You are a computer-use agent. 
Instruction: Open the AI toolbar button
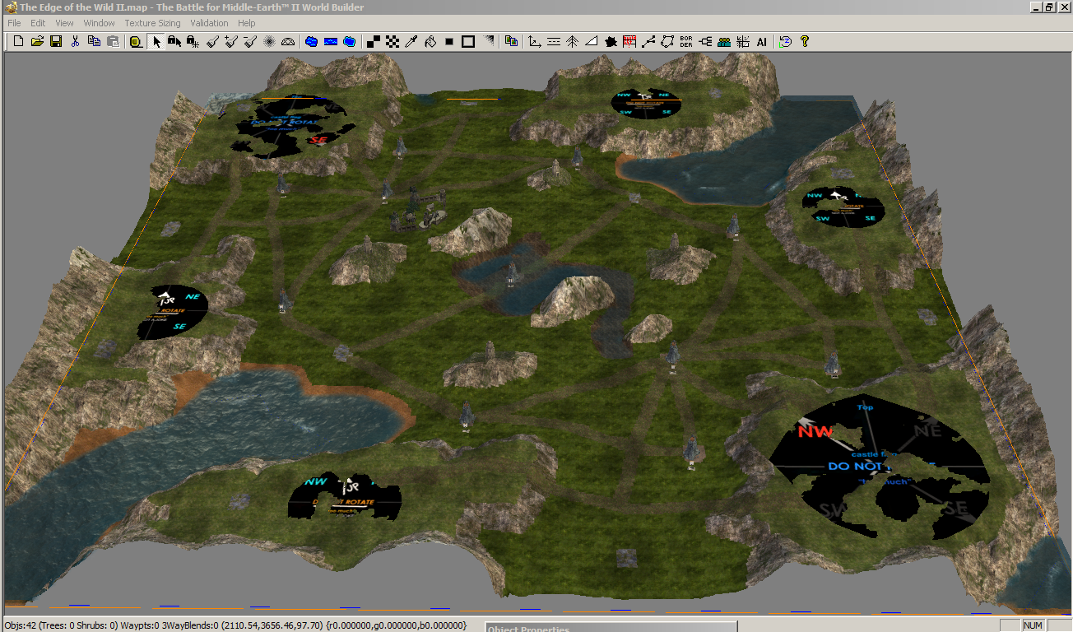click(762, 41)
